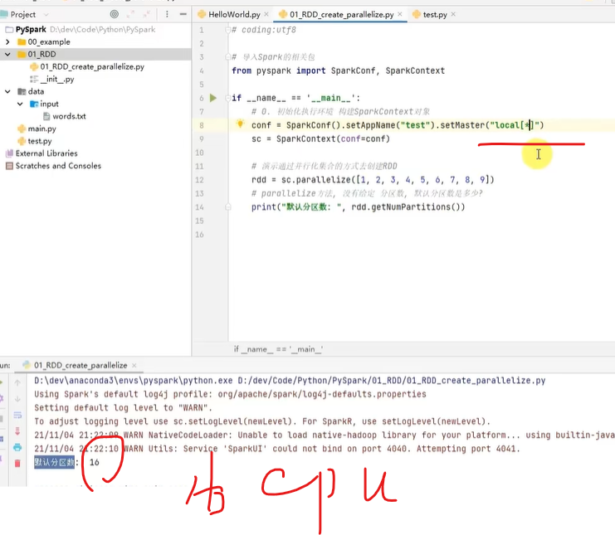Close the test.py editor tab

(x=453, y=14)
